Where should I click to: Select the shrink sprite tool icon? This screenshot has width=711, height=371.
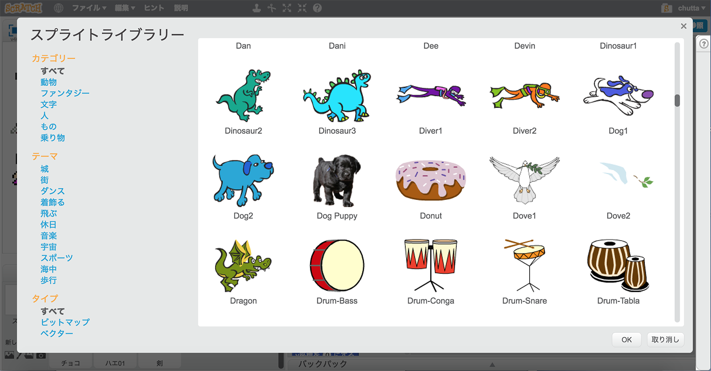[302, 8]
